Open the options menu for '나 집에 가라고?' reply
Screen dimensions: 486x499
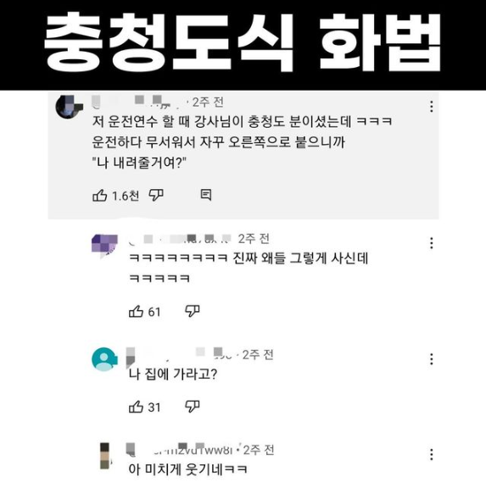point(432,359)
